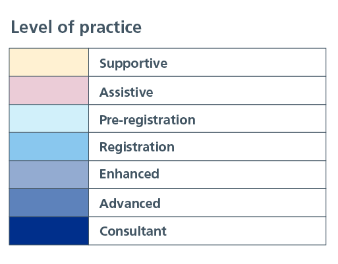Select the Pre-registration label
Screen dimensions: 338x264
(148, 120)
